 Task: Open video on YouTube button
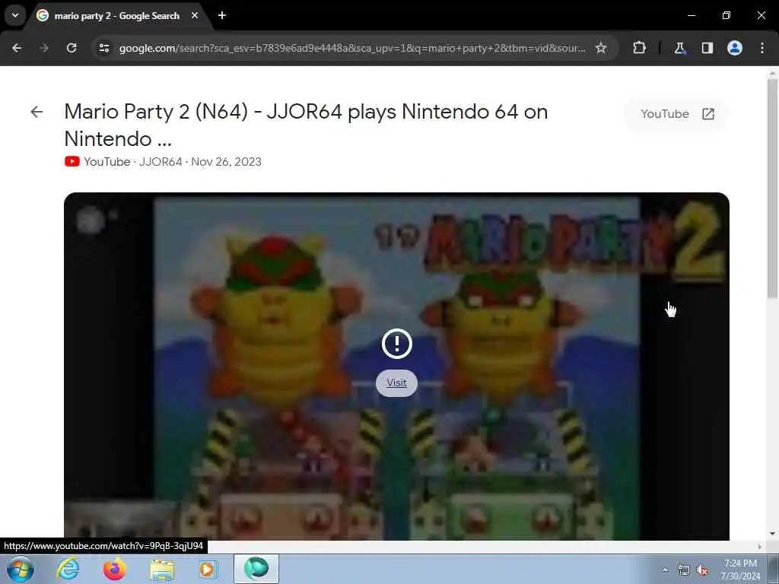click(x=676, y=114)
